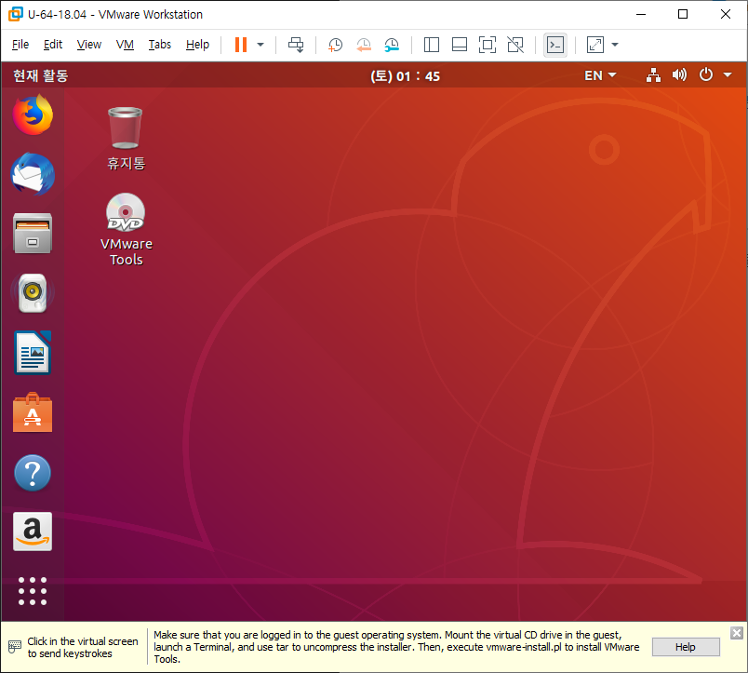Open the power options dropdown arrow
The width and height of the screenshot is (748, 673).
(260, 45)
